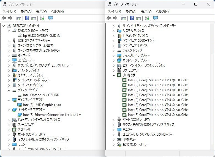Collapse the DESKTOP-9G1F47I root node
The image size is (215, 157).
[x=4, y=26]
